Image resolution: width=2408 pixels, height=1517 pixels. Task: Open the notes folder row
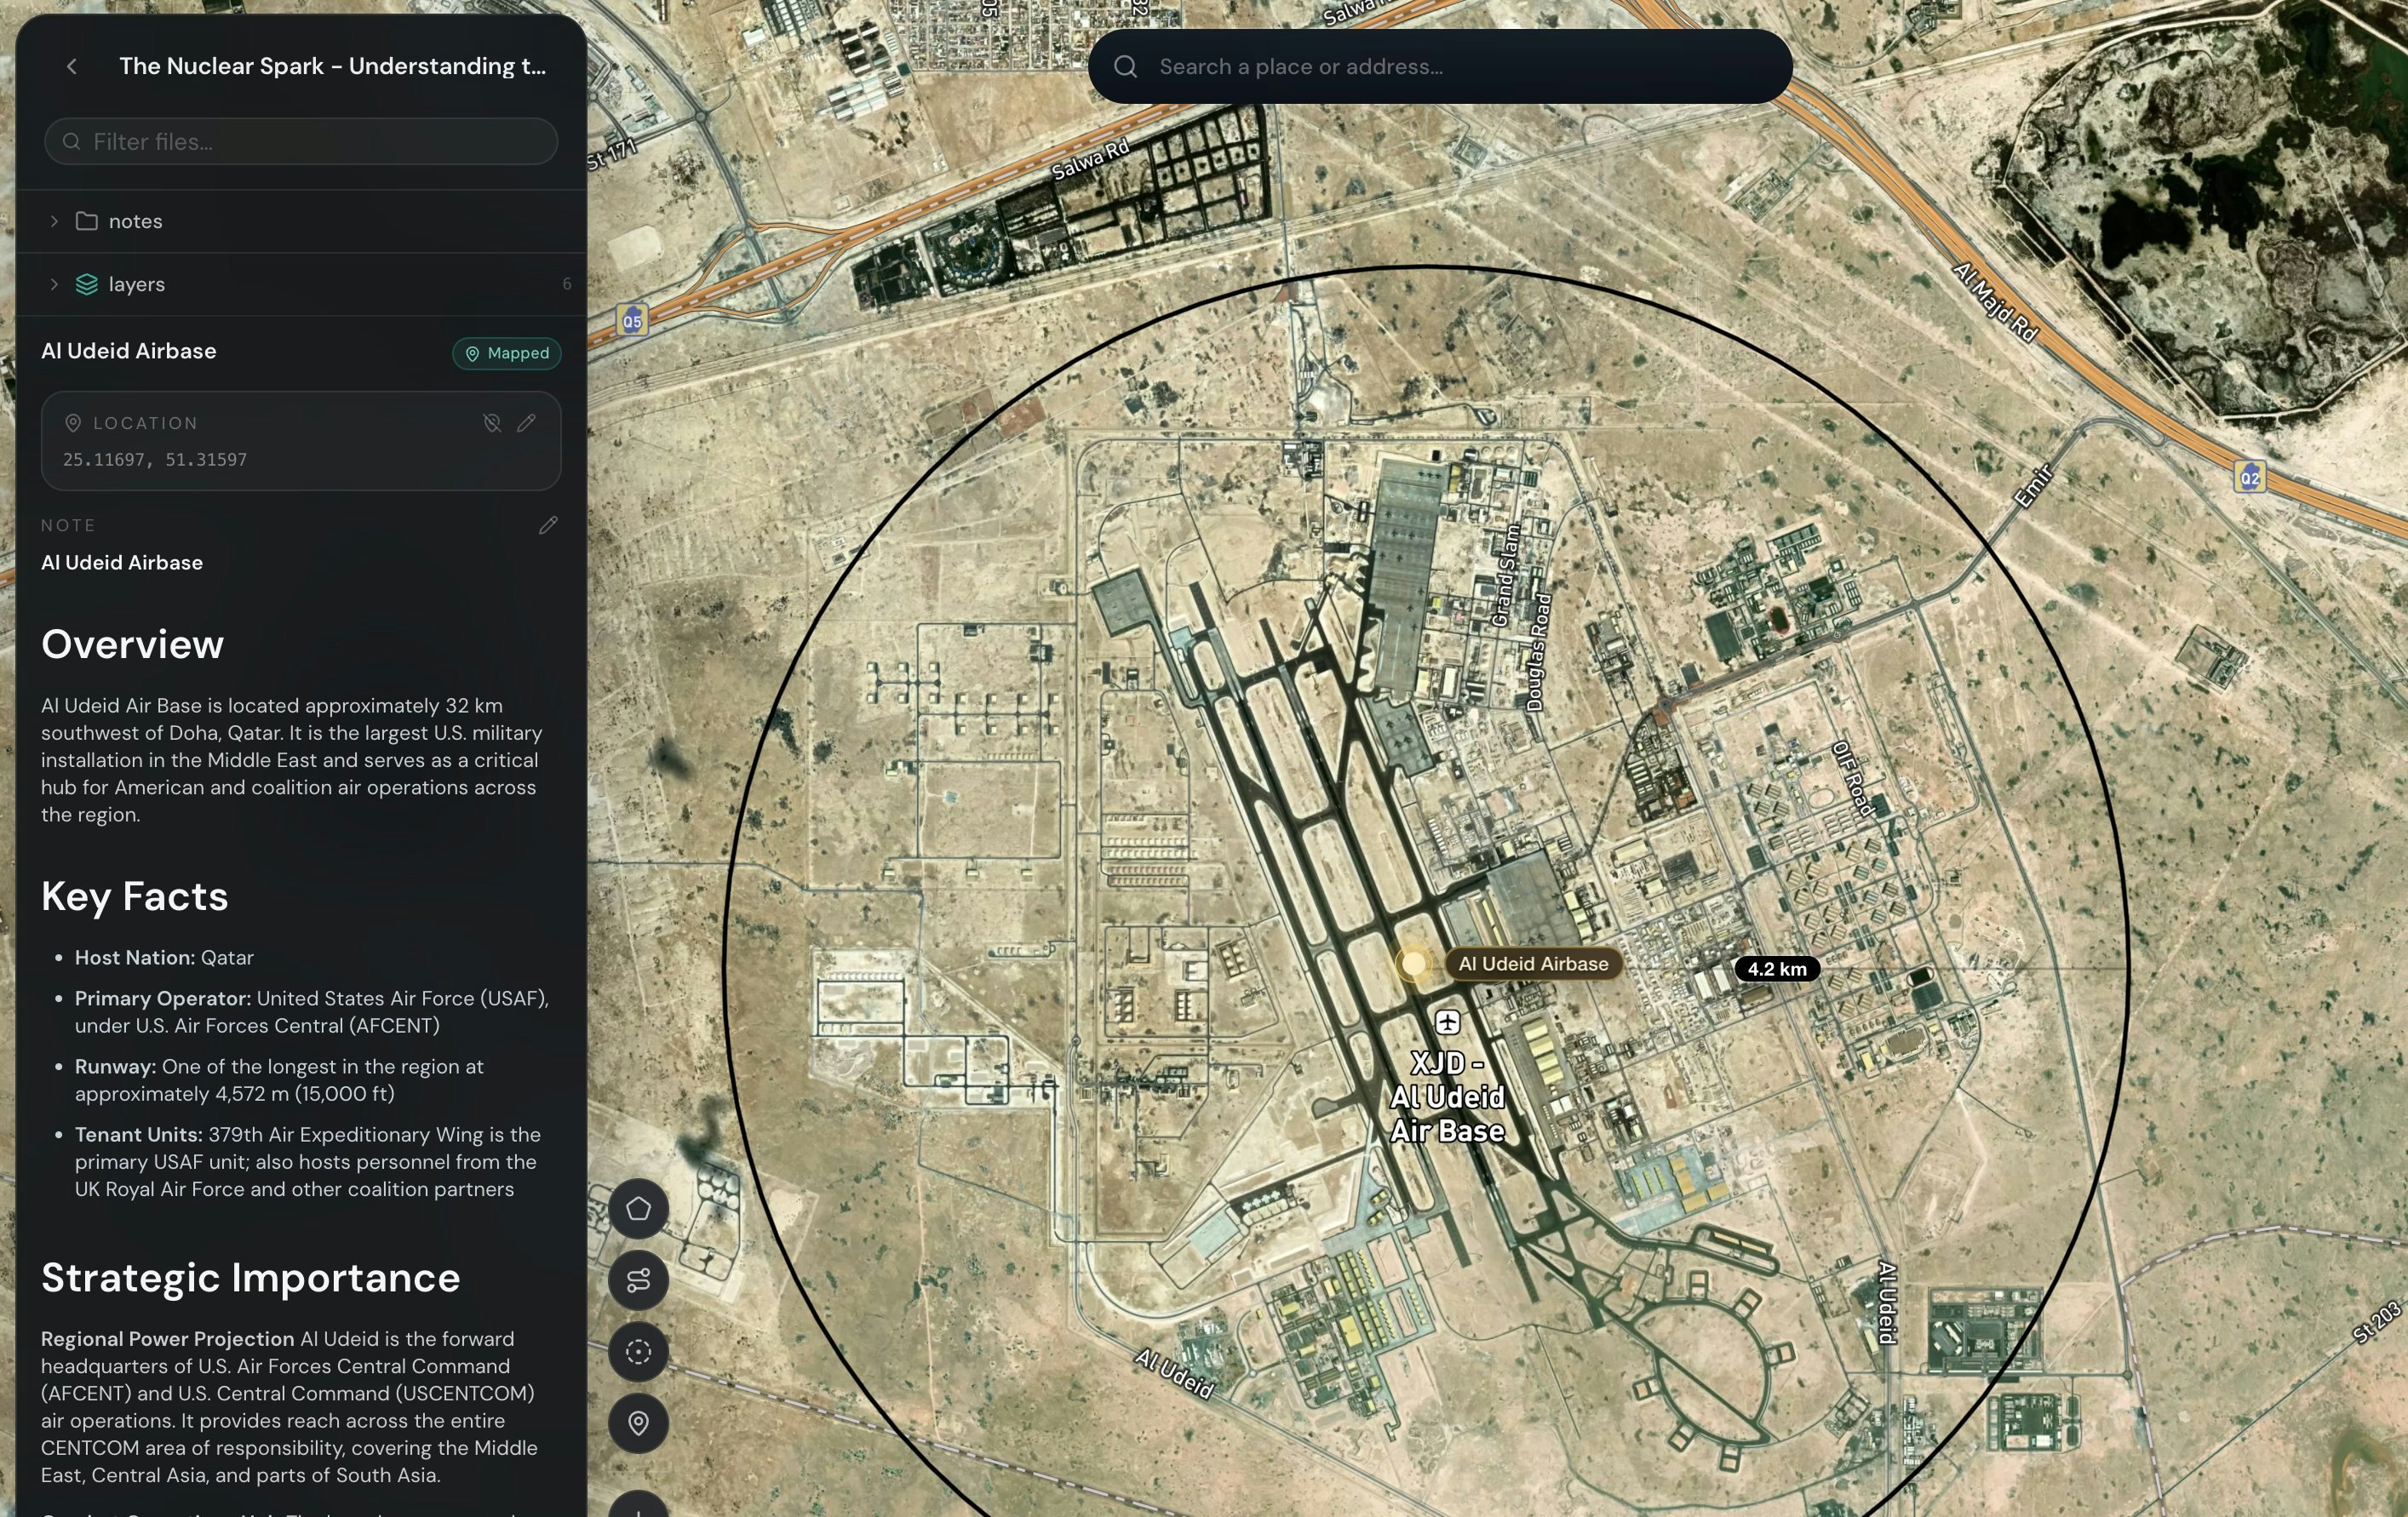(301, 221)
